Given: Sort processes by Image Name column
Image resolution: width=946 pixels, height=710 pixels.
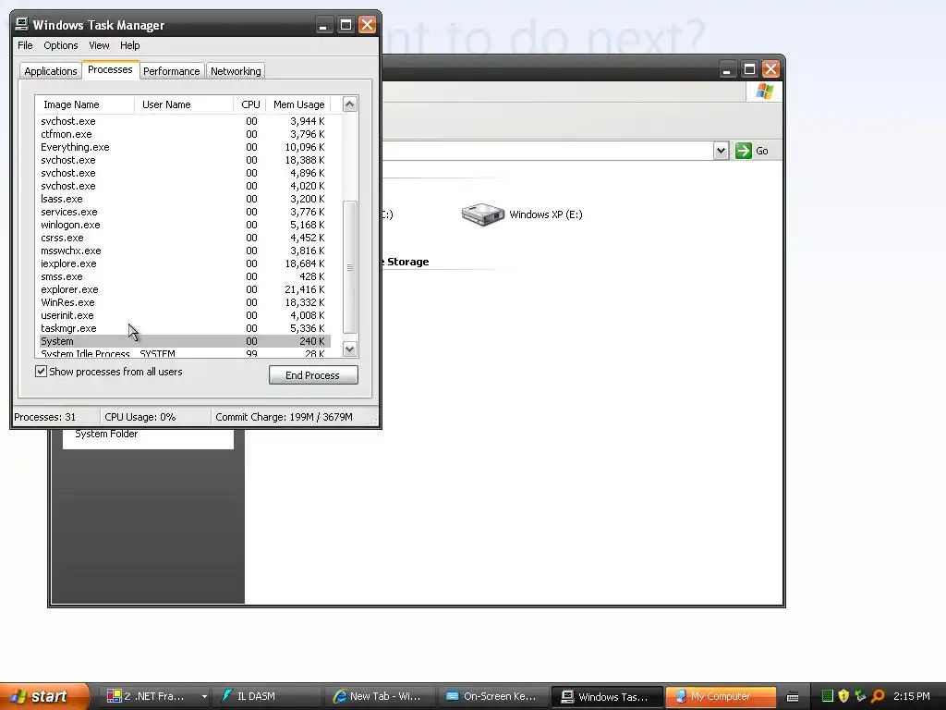Looking at the screenshot, I should 85,104.
